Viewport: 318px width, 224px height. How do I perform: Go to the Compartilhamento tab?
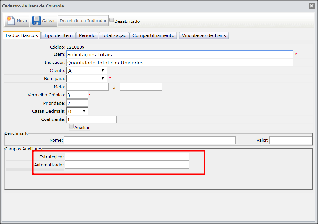tap(153, 35)
